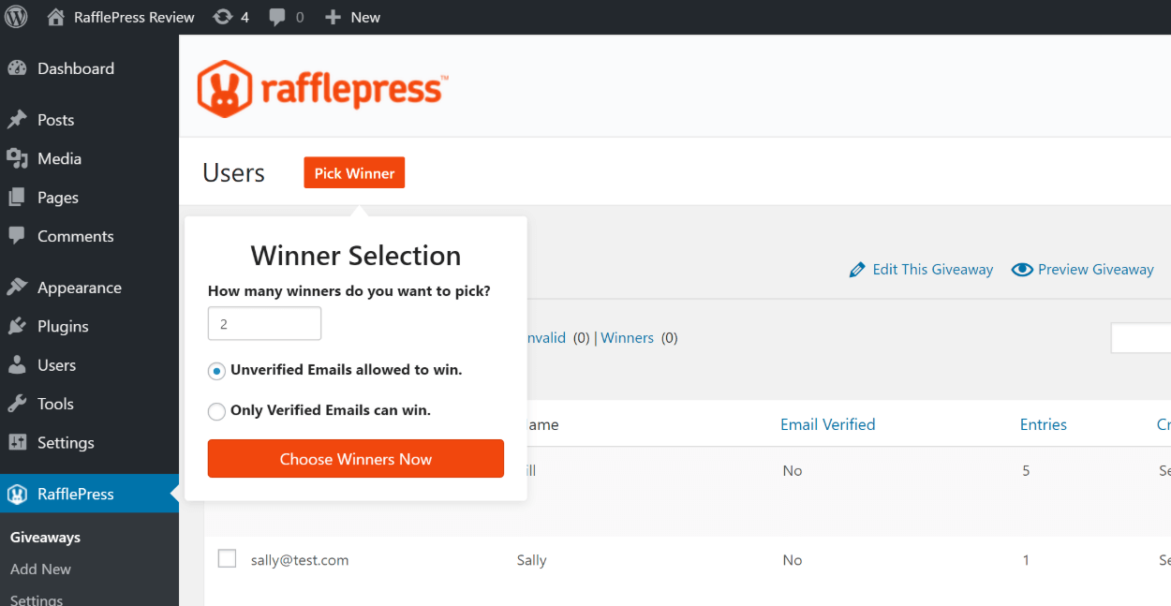
Task: Open the comments bubble icon in admin bar
Action: click(x=278, y=17)
